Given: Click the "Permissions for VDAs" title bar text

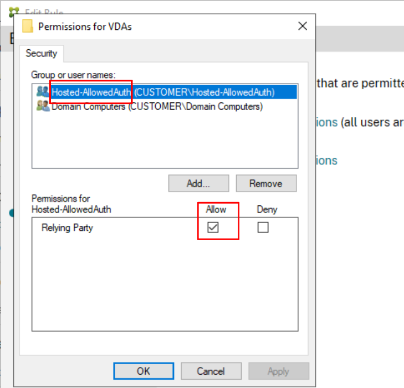Looking at the screenshot, I should click(x=85, y=26).
